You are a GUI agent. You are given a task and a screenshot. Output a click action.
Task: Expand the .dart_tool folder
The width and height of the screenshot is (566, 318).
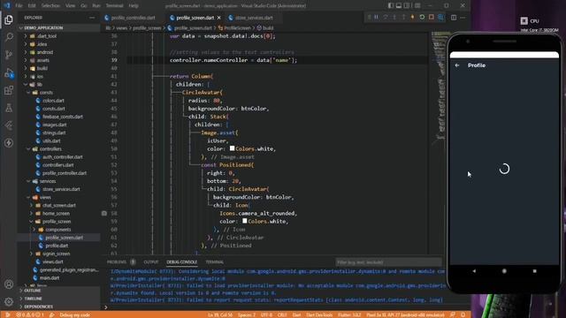point(59,36)
